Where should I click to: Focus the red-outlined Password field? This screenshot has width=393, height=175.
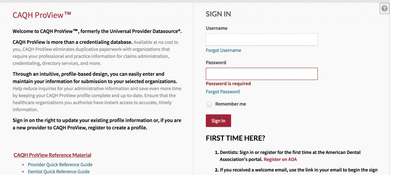[x=262, y=74]
